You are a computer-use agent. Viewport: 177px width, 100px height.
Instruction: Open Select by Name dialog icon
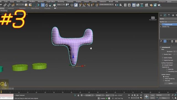click(30, 5)
